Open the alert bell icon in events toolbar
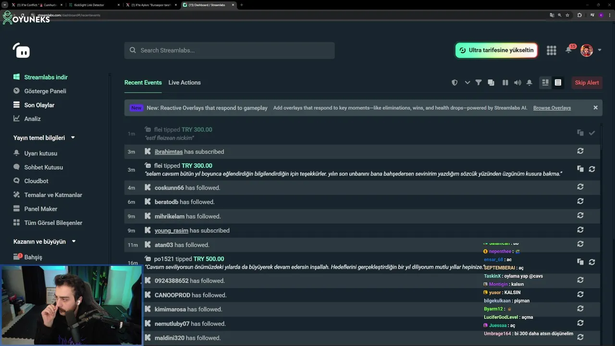Screen dimensions: 615x346 [x=529, y=83]
